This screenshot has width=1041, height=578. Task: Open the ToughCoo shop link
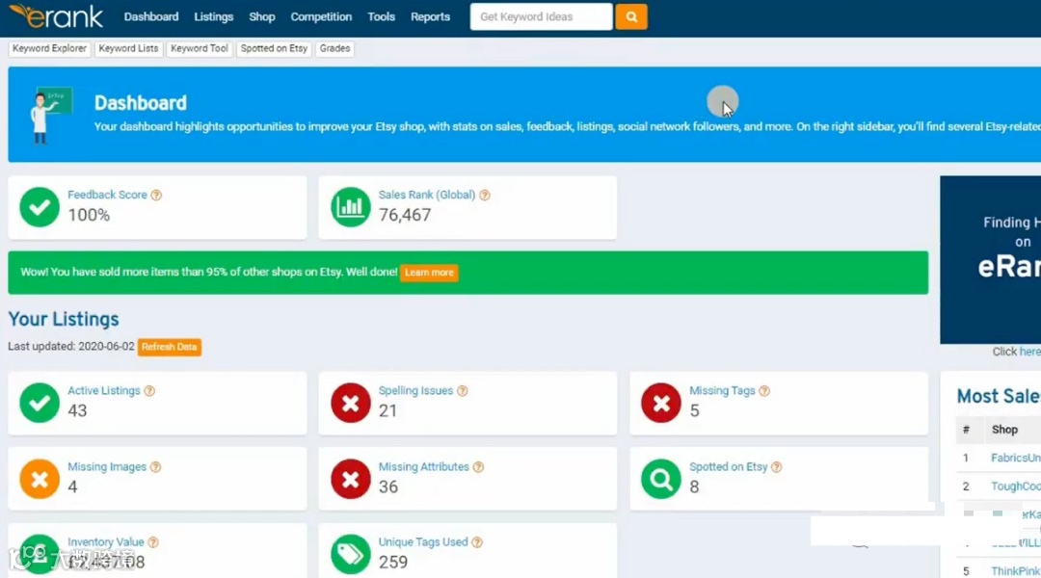tap(1015, 486)
